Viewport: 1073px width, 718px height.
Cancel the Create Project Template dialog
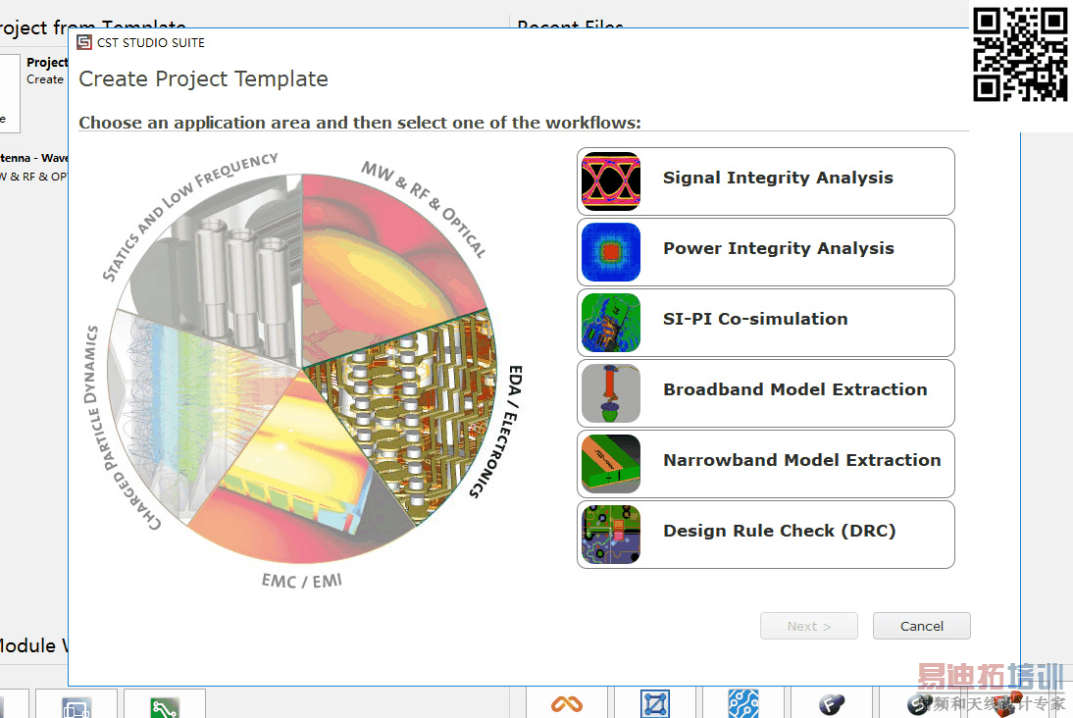(x=921, y=626)
